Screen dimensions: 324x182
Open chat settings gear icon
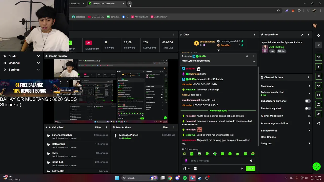coord(242,169)
